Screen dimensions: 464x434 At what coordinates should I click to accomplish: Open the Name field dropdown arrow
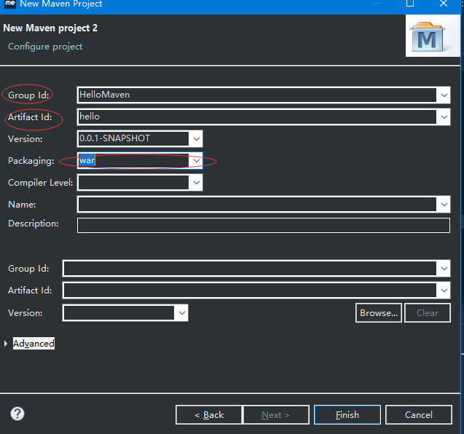(x=444, y=204)
